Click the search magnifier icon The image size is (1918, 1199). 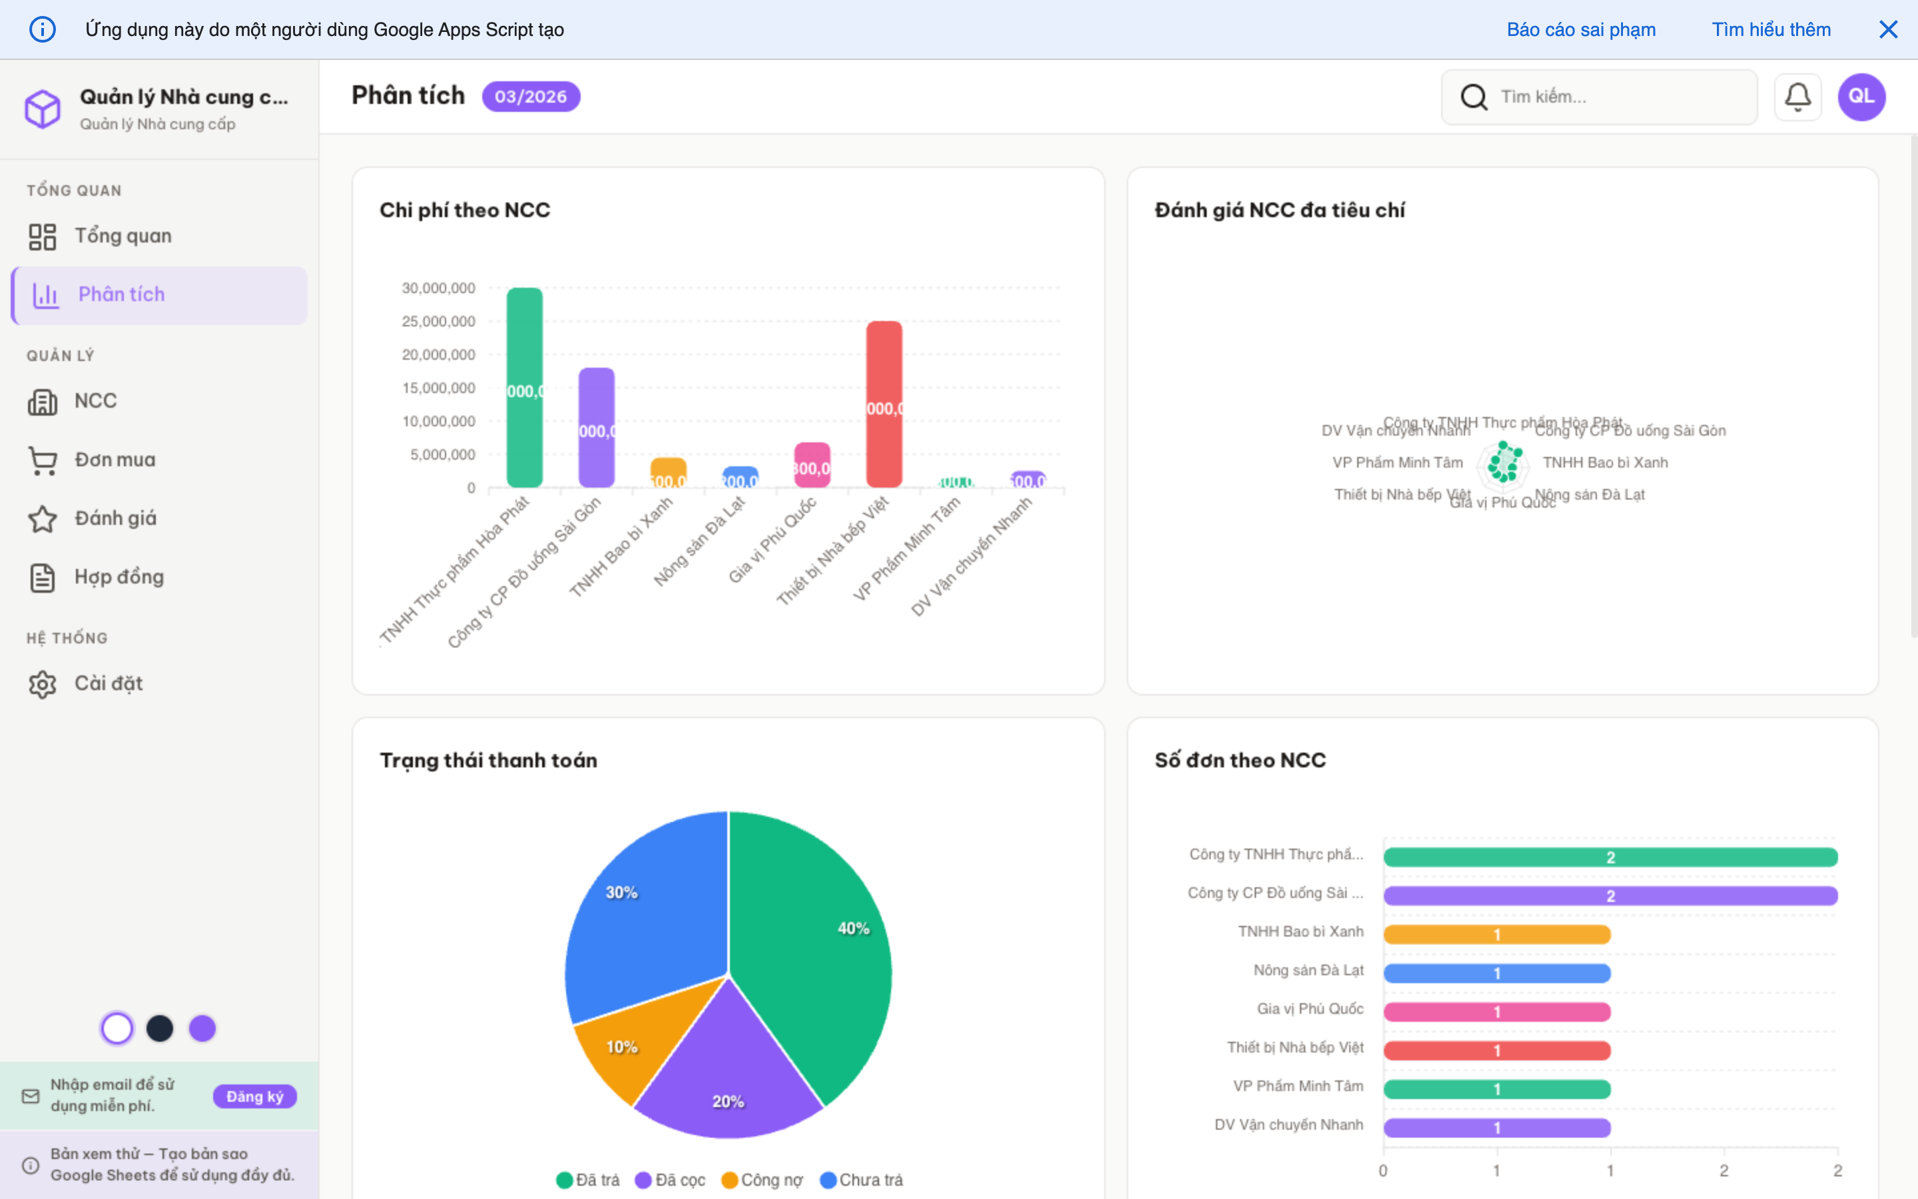[1474, 96]
